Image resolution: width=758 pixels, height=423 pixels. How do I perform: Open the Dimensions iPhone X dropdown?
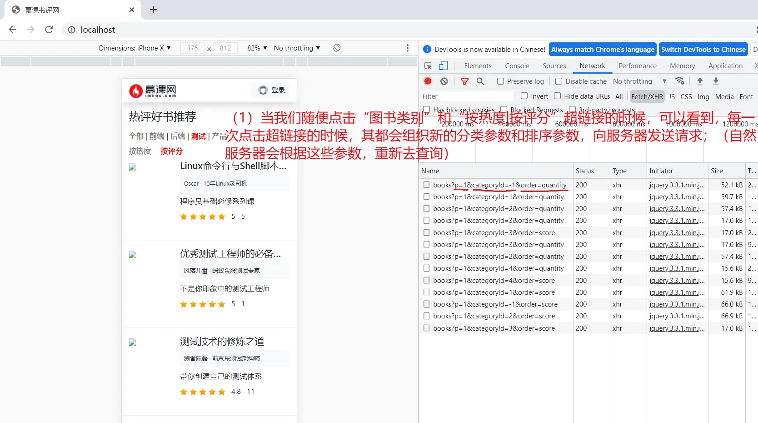(x=135, y=48)
